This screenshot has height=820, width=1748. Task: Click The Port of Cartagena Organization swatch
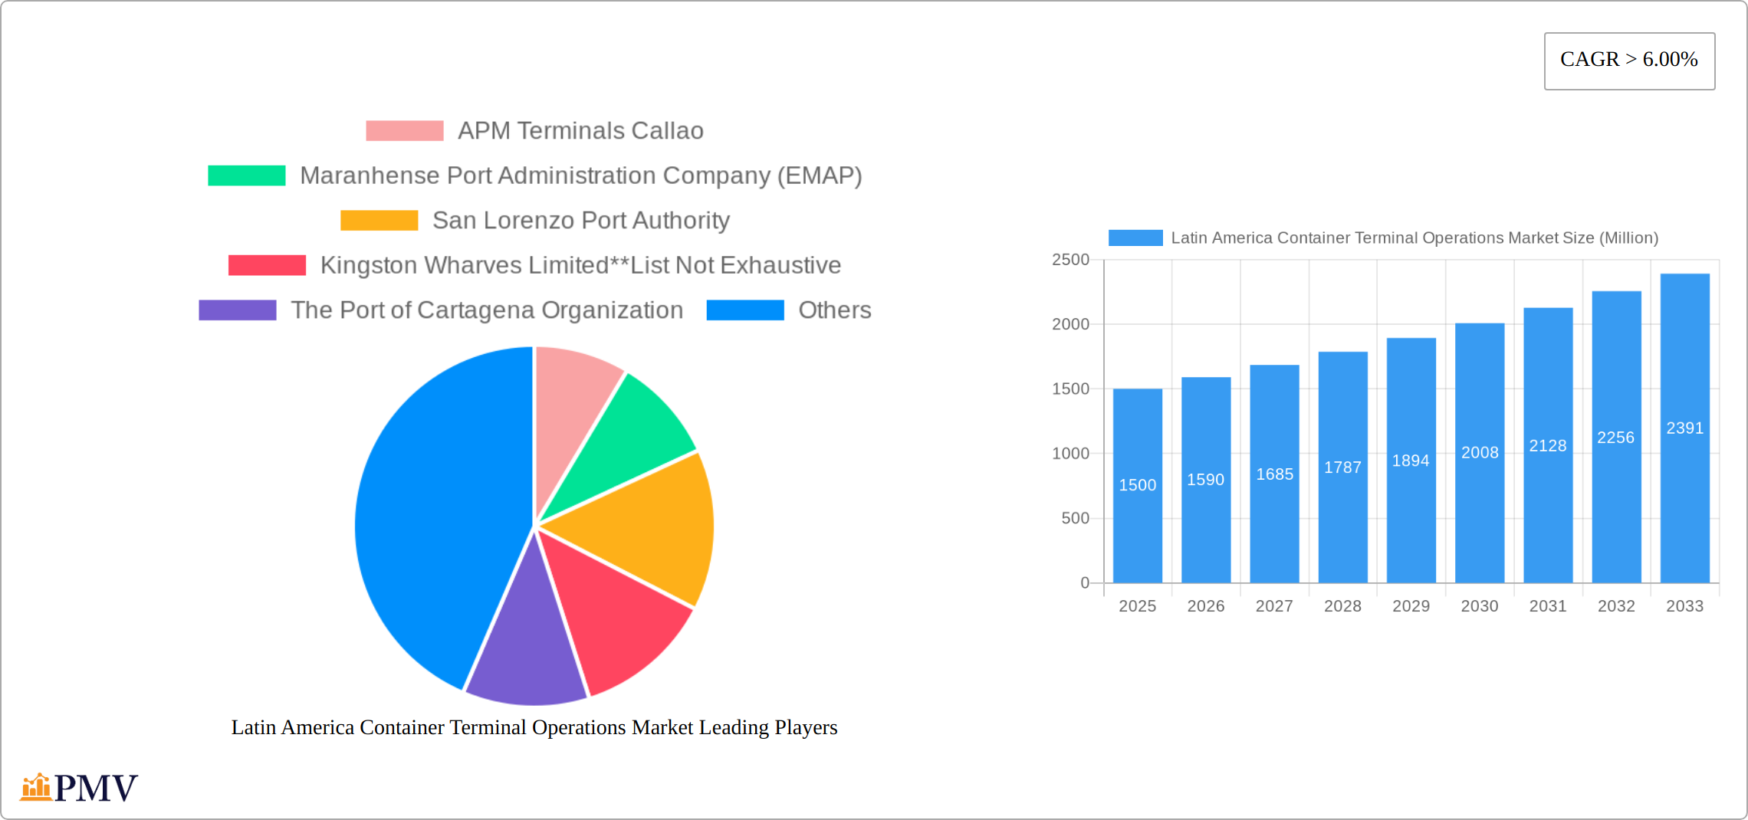coord(238,310)
